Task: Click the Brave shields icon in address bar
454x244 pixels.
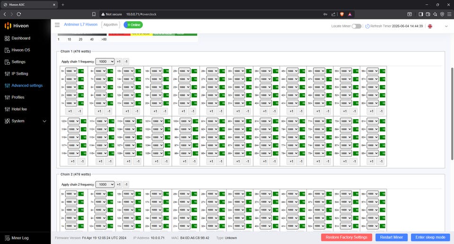Action: (x=341, y=14)
